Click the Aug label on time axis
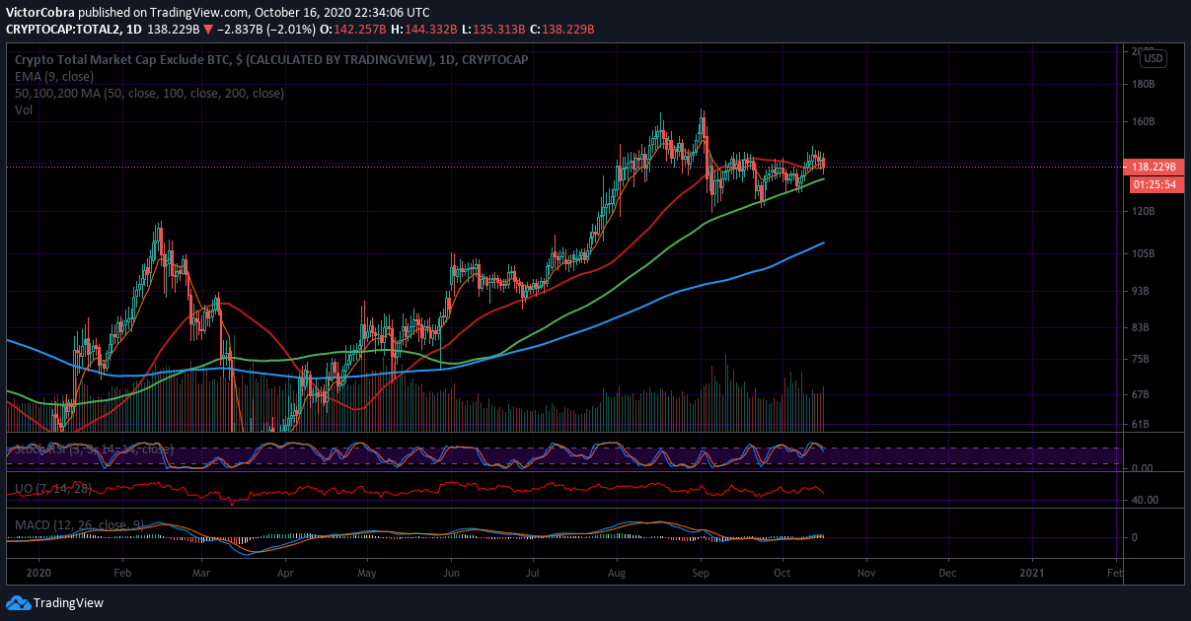This screenshot has height=621, width=1191. tap(617, 572)
